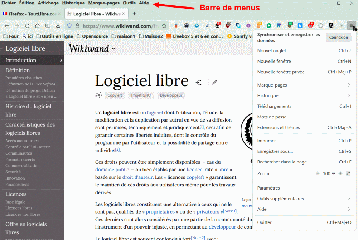Image resolution: width=358 pixels, height=240 pixels.
Task: Toggle the sidebar panel icon in toolbar
Action: (48, 26)
